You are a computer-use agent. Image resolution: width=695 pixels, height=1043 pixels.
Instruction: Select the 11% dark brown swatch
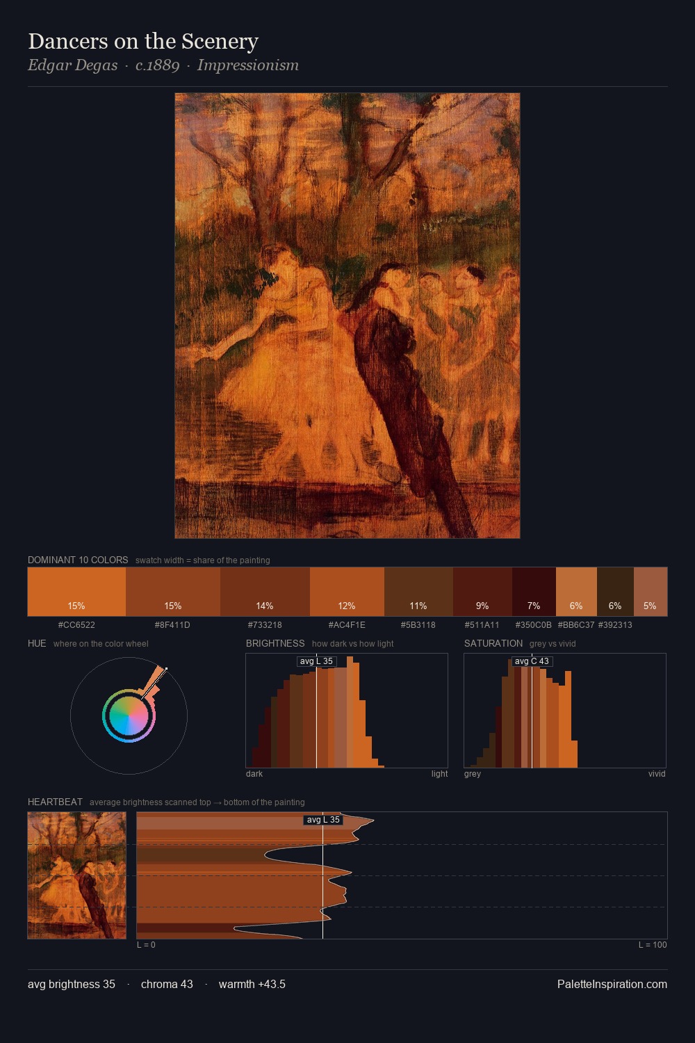point(418,592)
